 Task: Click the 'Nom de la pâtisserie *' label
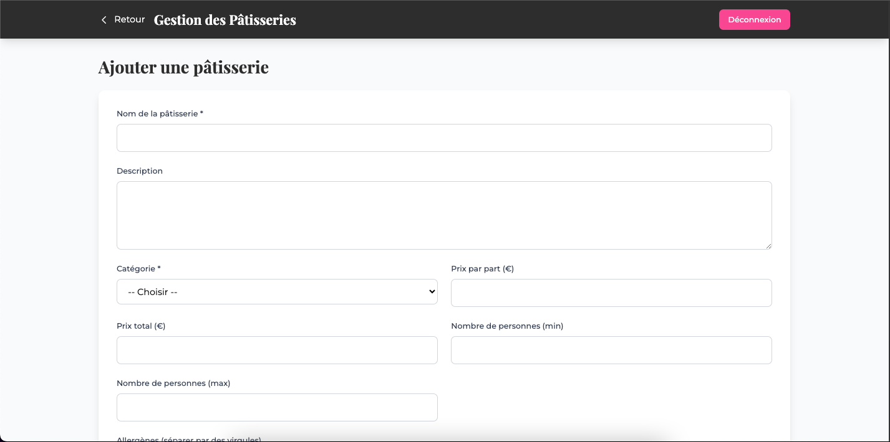coord(160,114)
